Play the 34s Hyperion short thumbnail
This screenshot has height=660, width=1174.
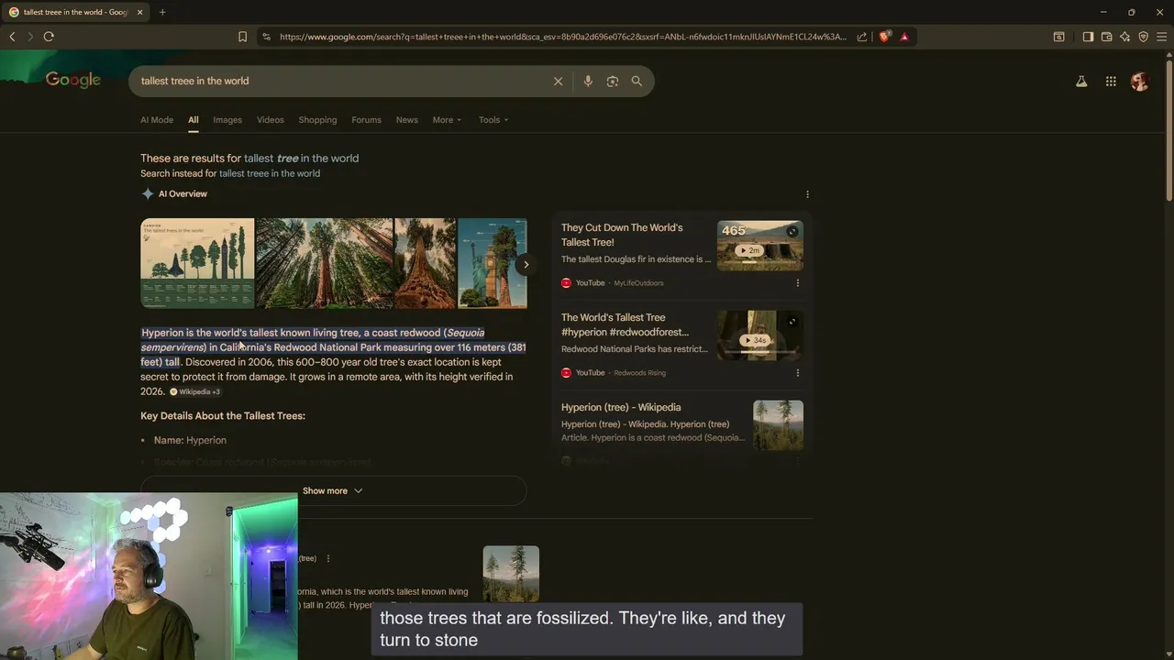pyautogui.click(x=759, y=335)
